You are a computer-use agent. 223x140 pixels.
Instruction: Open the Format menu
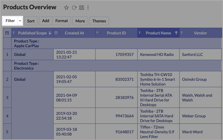click(x=62, y=21)
